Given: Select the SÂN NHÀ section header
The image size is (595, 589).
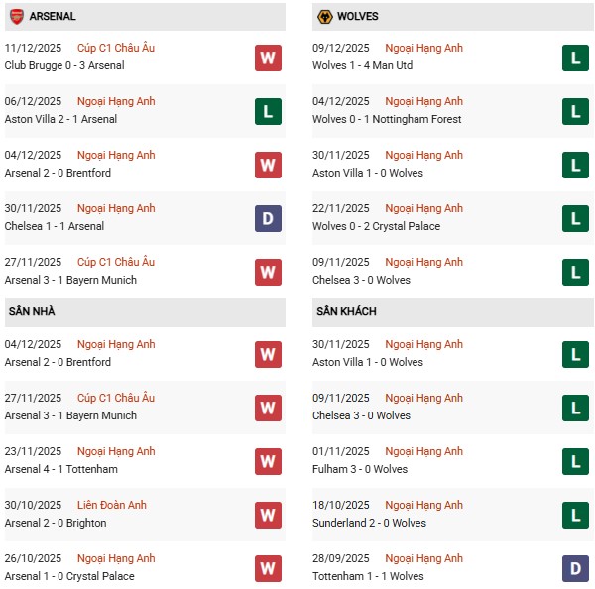Looking at the screenshot, I should click(32, 311).
